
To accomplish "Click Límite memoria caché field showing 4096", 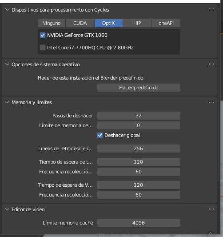I will (x=139, y=223).
